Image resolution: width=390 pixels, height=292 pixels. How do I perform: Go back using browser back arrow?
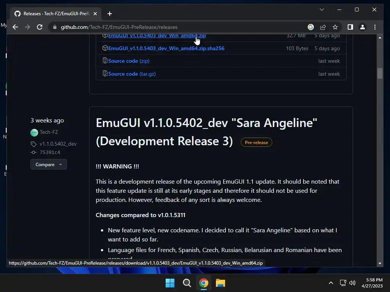[15, 27]
